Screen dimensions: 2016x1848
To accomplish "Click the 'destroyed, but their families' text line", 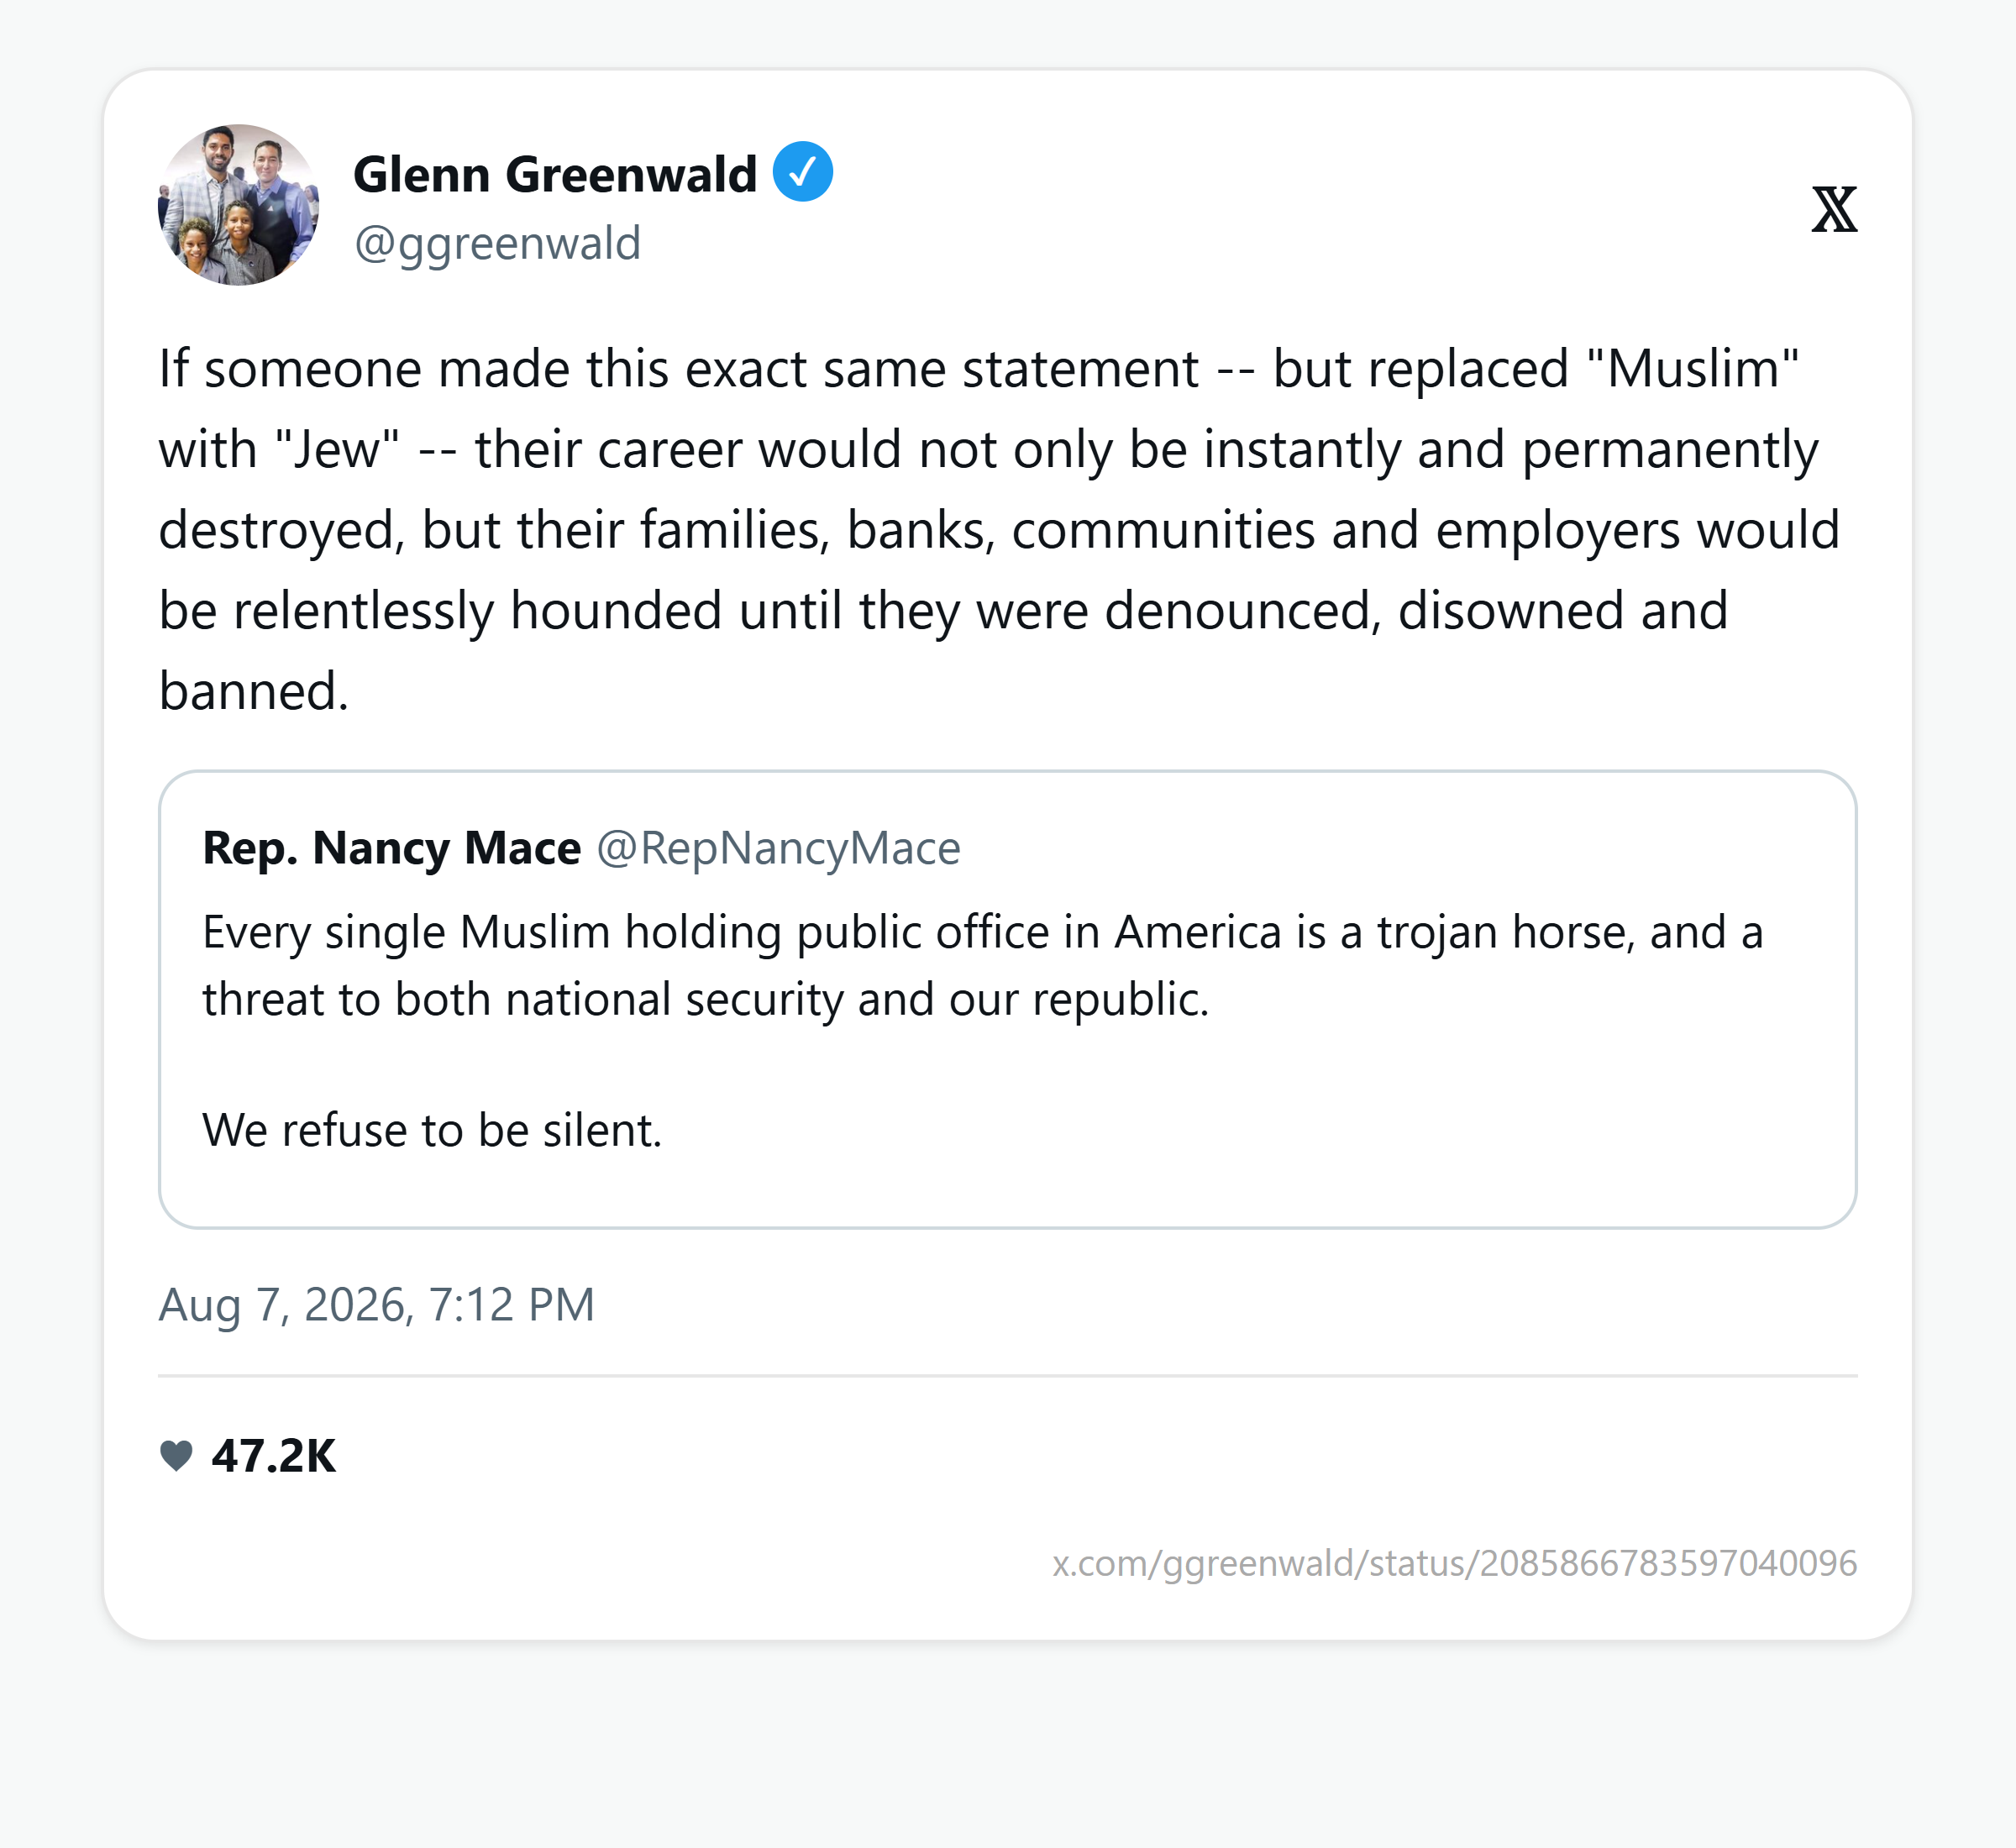I will [x=999, y=530].
